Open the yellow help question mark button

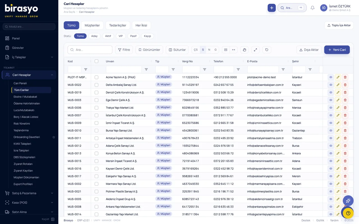pos(348,213)
